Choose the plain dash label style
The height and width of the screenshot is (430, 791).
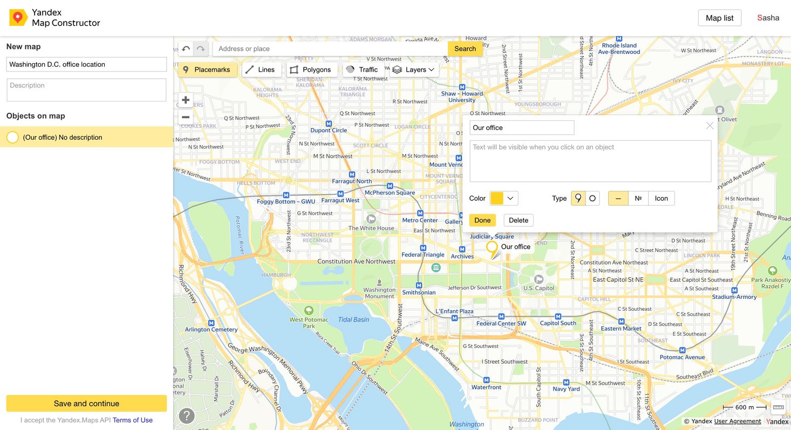[618, 198]
